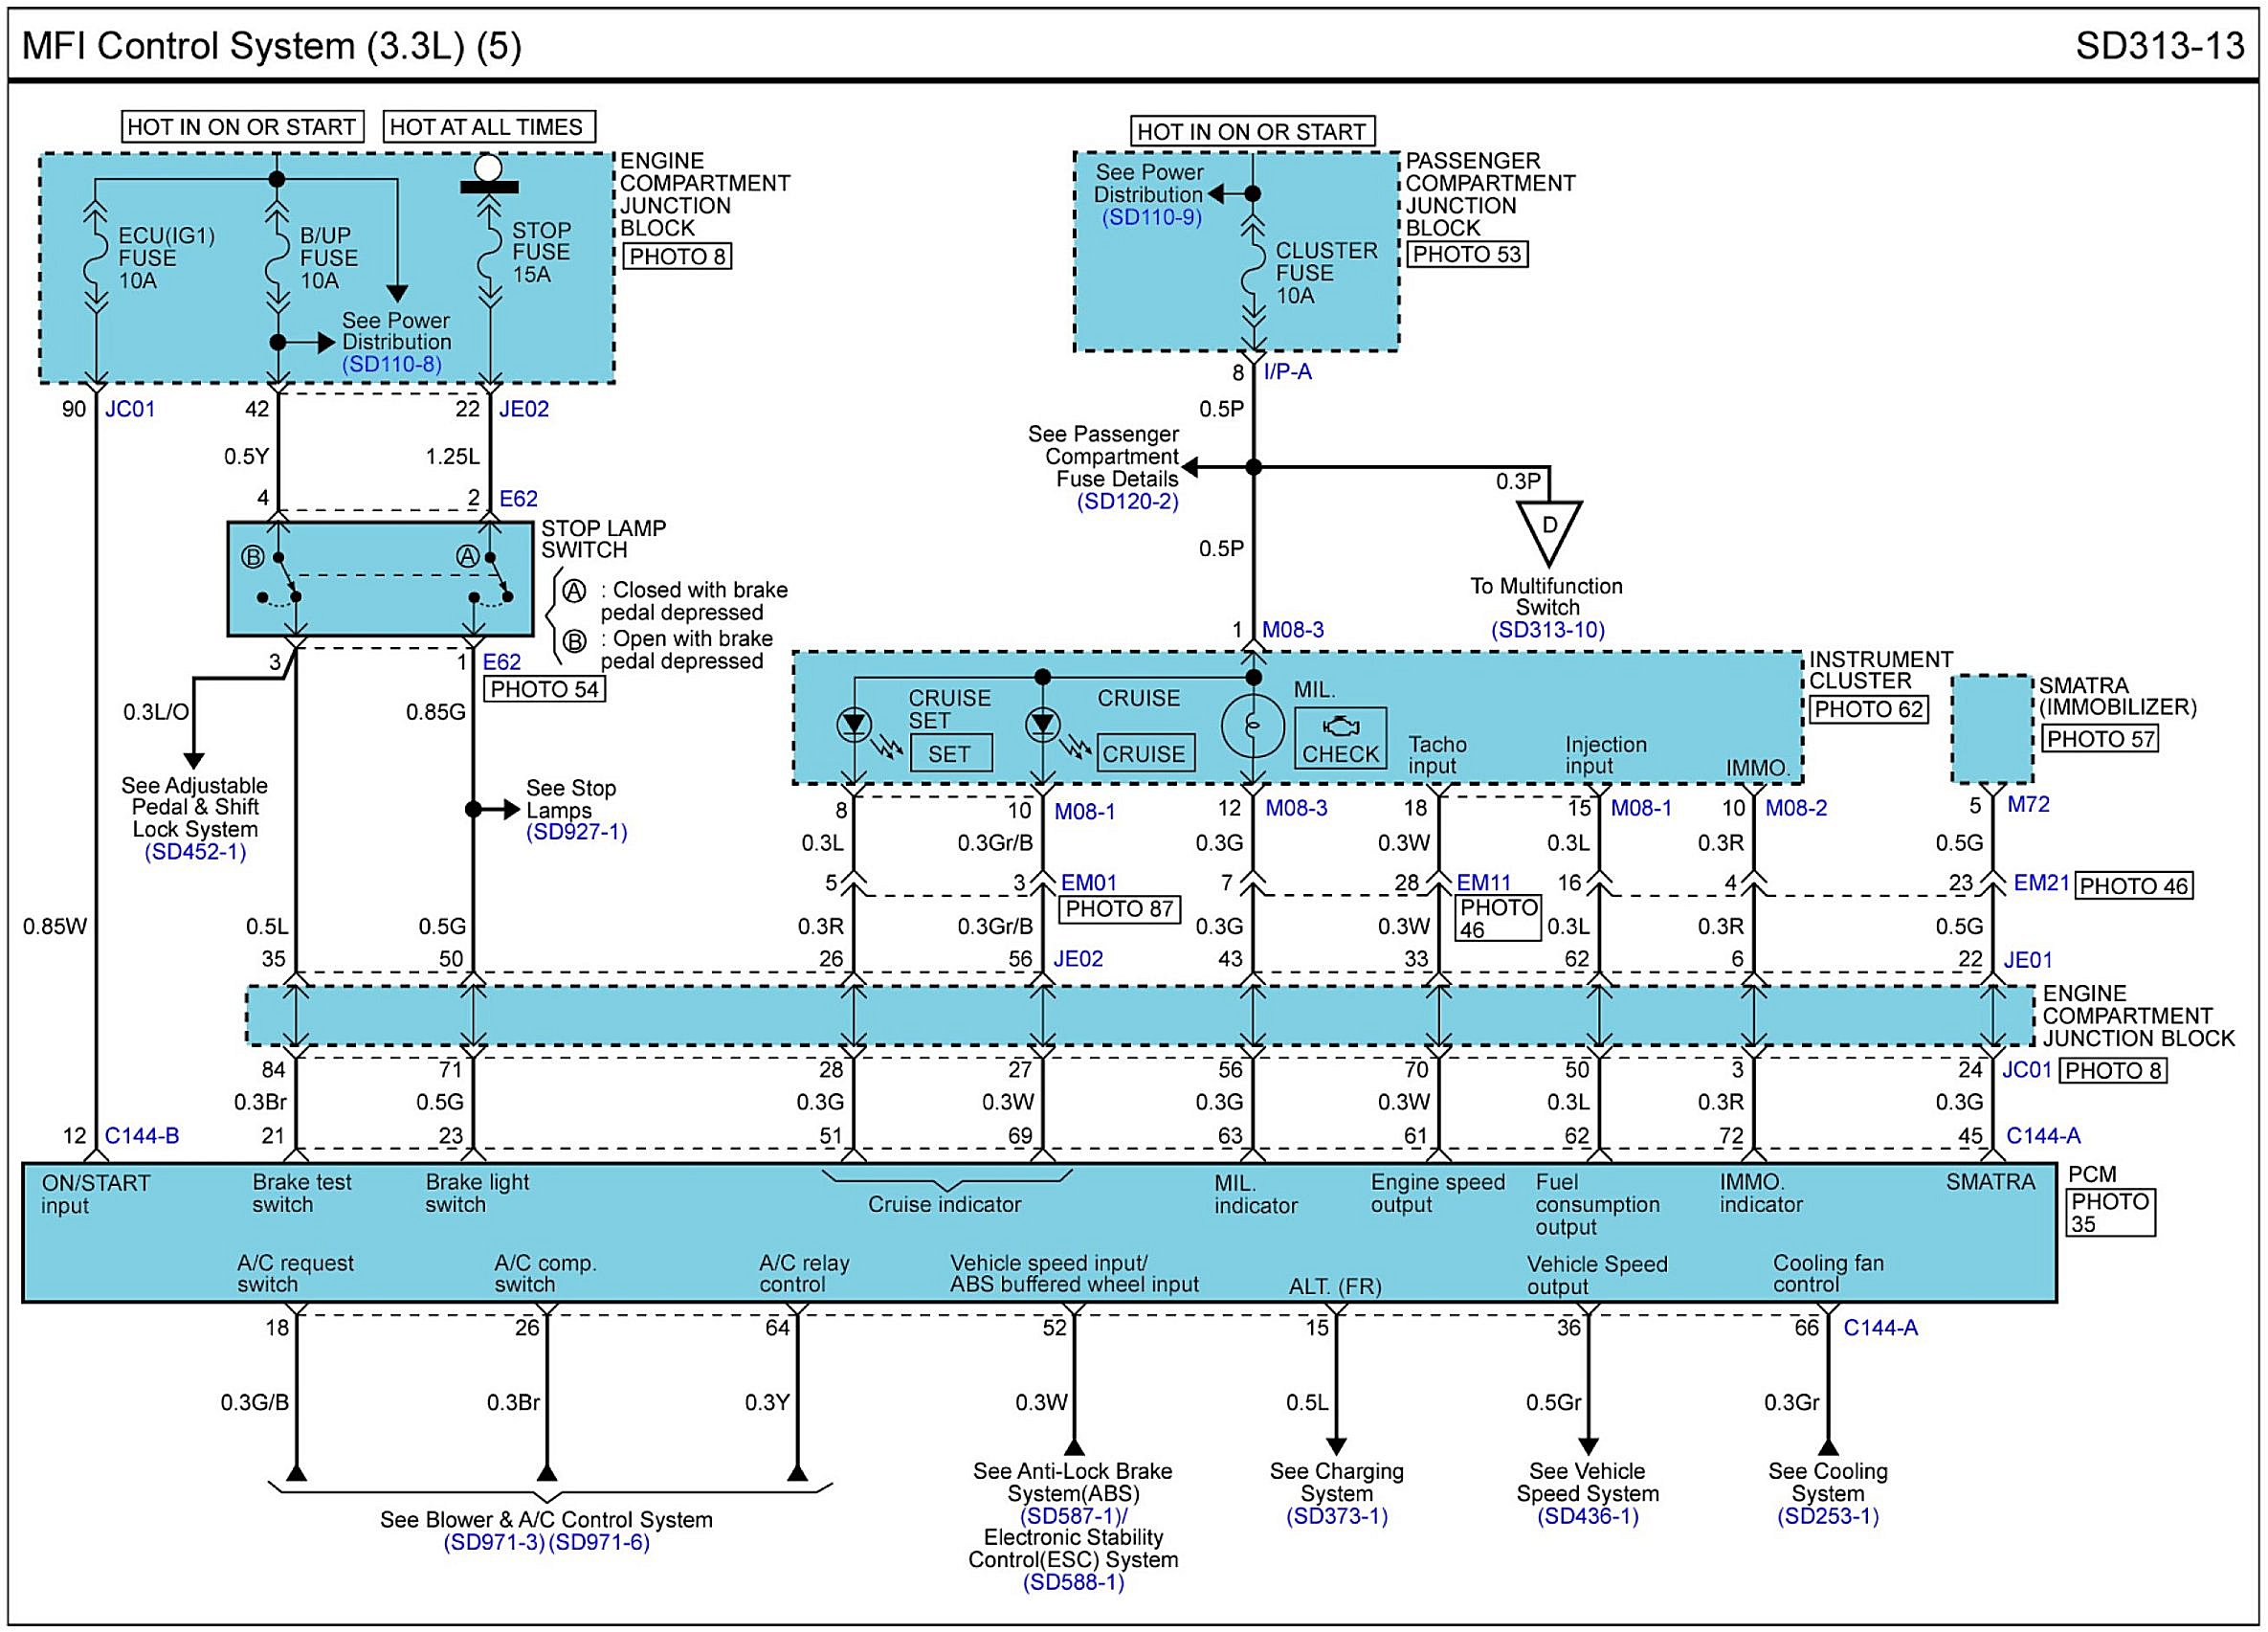The width and height of the screenshot is (2268, 1632).
Task: Open the SD110-8 power distribution reference
Action: [391, 364]
